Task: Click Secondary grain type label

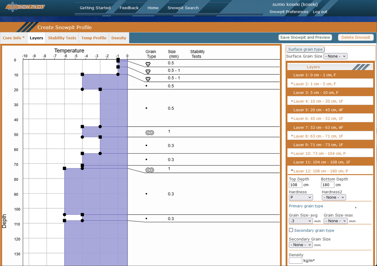Action: pyautogui.click(x=314, y=230)
